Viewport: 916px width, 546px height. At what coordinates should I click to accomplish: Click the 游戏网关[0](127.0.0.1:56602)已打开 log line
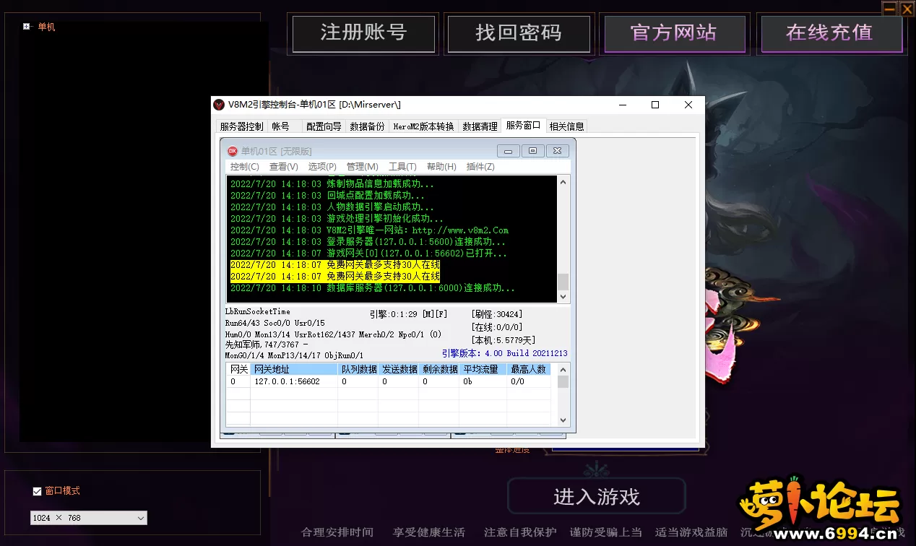click(368, 253)
